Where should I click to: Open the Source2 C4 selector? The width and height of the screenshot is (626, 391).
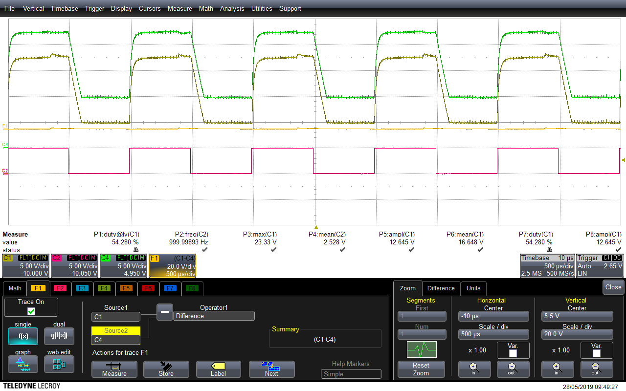tap(116, 340)
